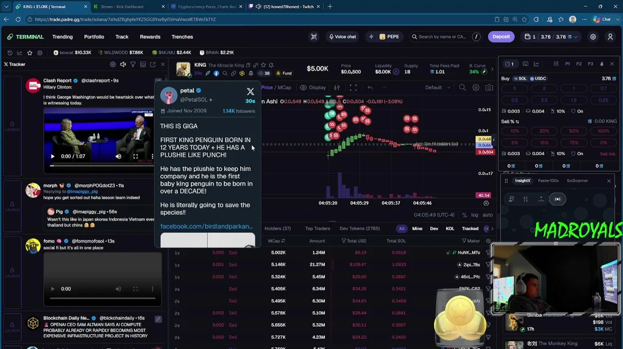The image size is (623, 349).
Task: Open the X logo on petal's tweet
Action: 250,91
